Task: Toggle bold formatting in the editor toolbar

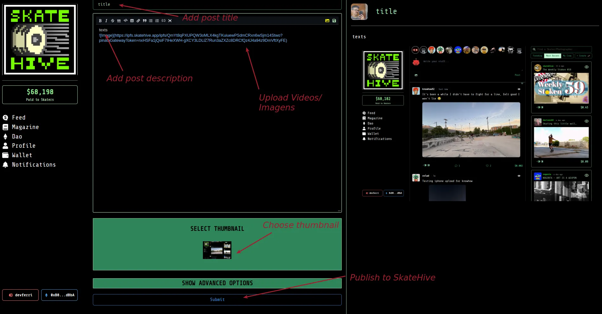Action: click(100, 21)
